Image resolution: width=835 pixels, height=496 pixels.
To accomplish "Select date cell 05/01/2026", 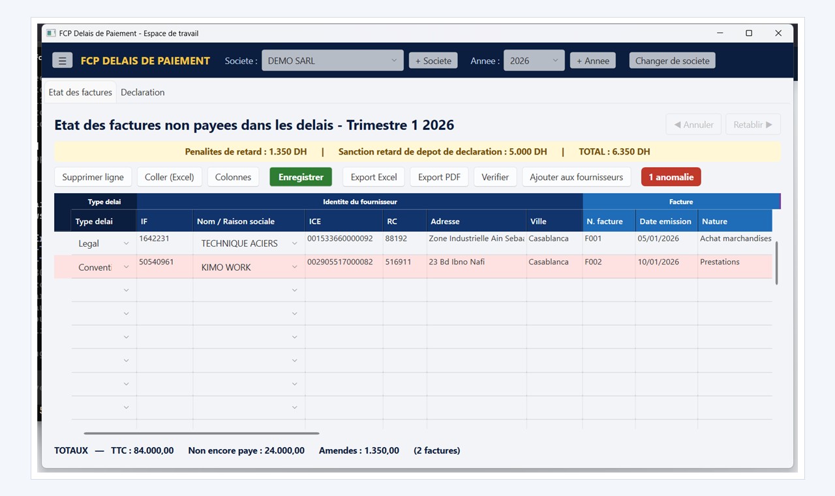I will [667, 243].
